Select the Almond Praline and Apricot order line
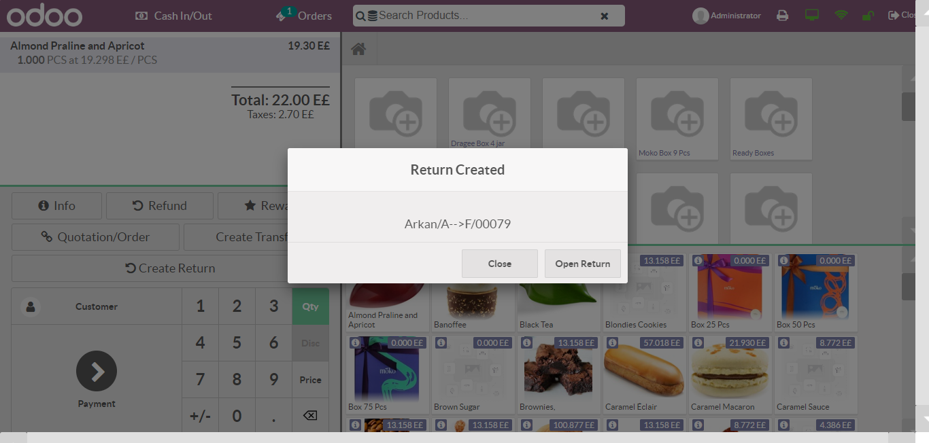 [x=170, y=53]
